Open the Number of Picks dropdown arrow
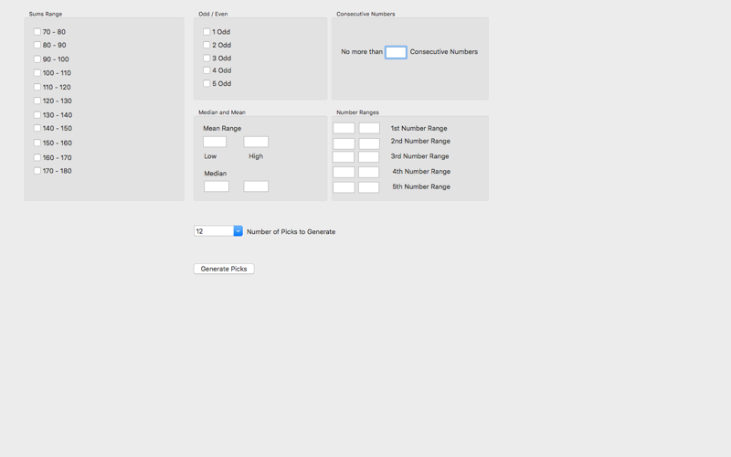 coord(238,231)
